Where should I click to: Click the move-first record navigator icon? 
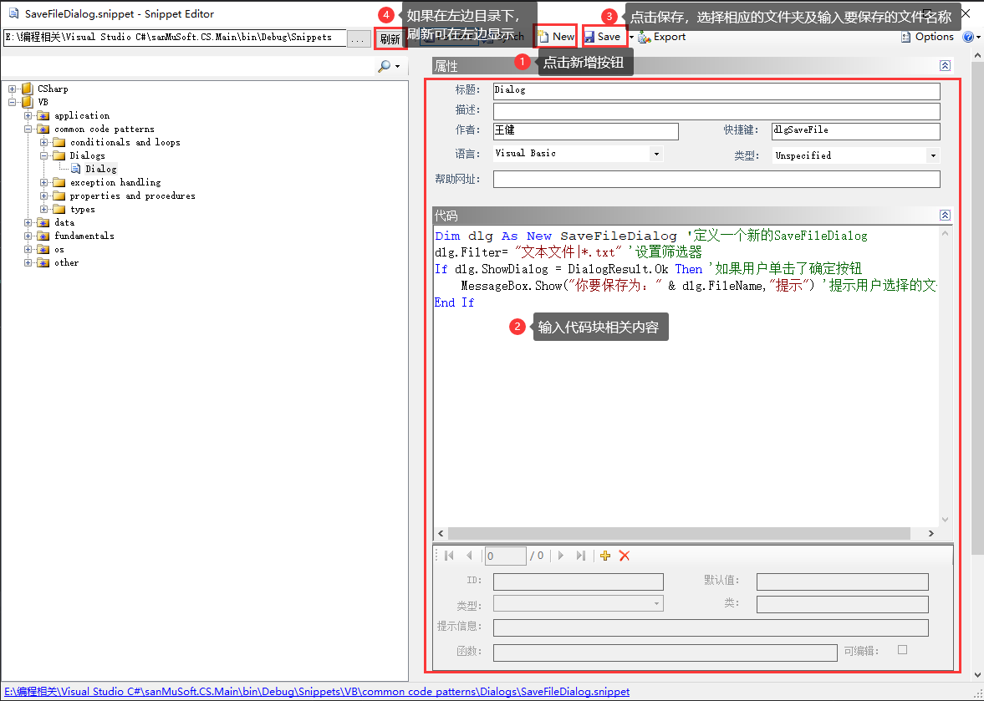click(x=449, y=556)
